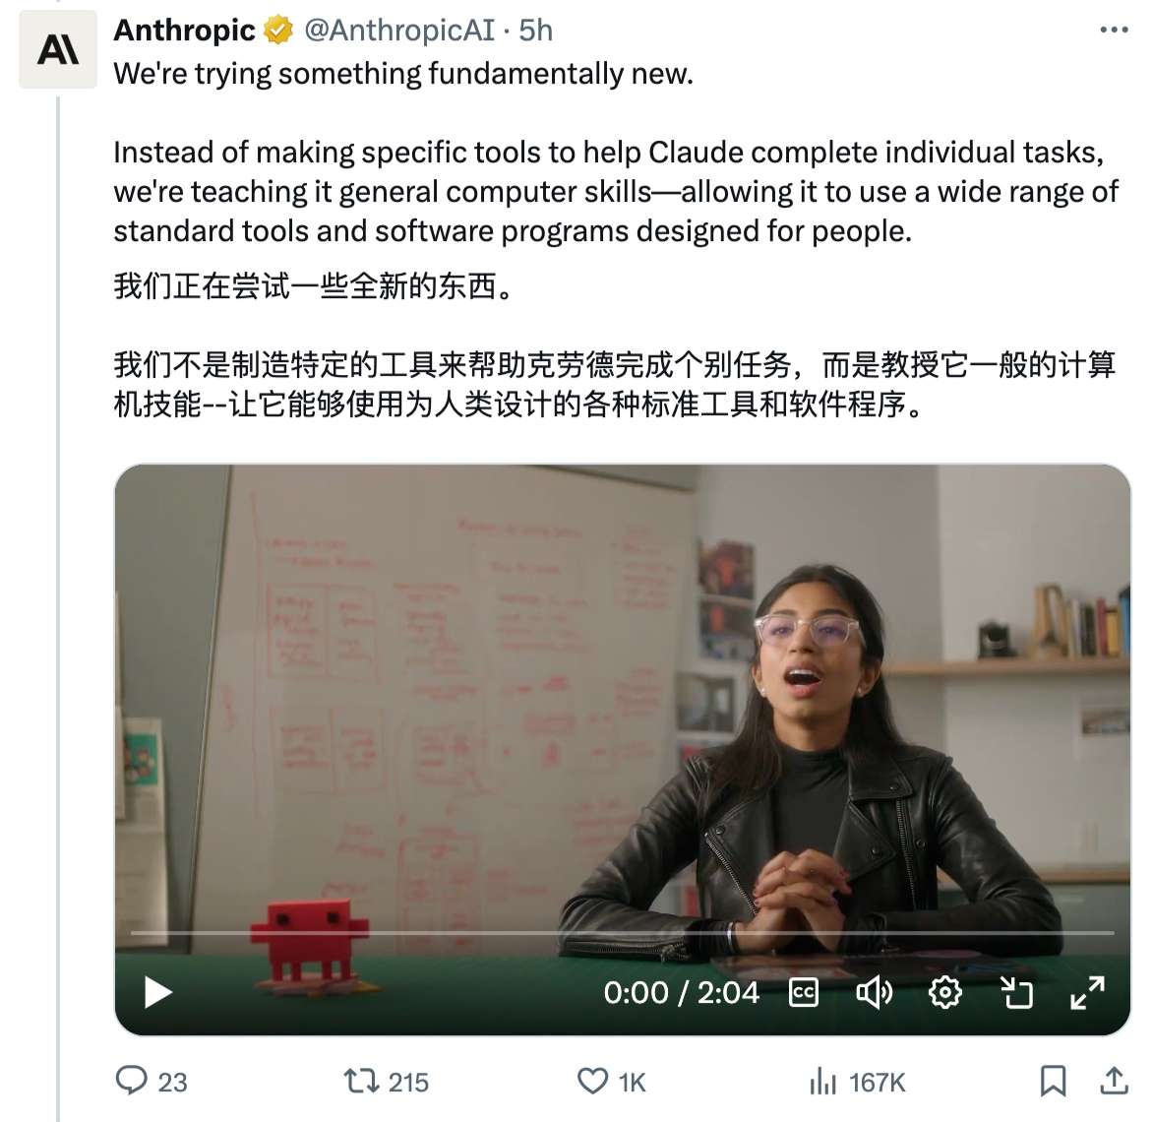Bookmark this tweet
The height and width of the screenshot is (1122, 1153).
[x=1053, y=1082]
